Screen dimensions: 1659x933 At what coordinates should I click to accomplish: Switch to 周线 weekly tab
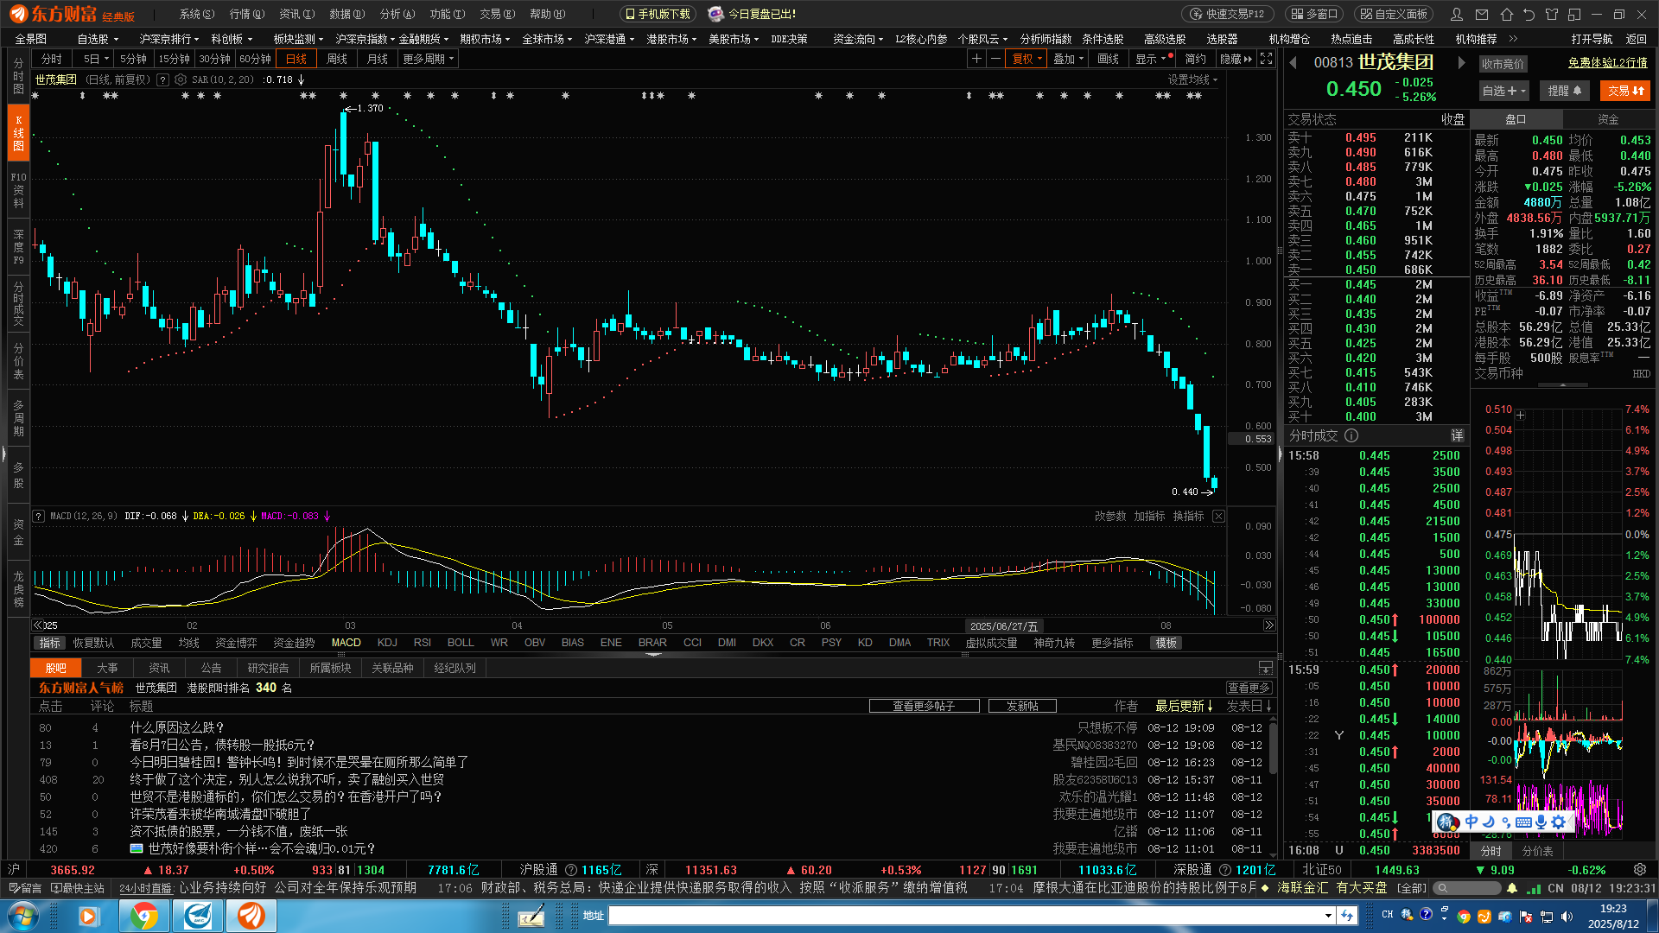pos(337,59)
